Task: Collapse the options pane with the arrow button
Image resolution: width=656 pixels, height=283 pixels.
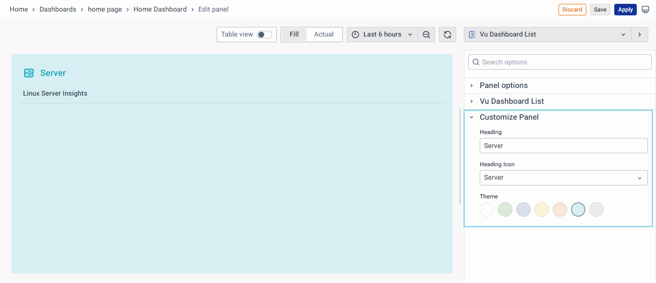Action: (x=640, y=34)
